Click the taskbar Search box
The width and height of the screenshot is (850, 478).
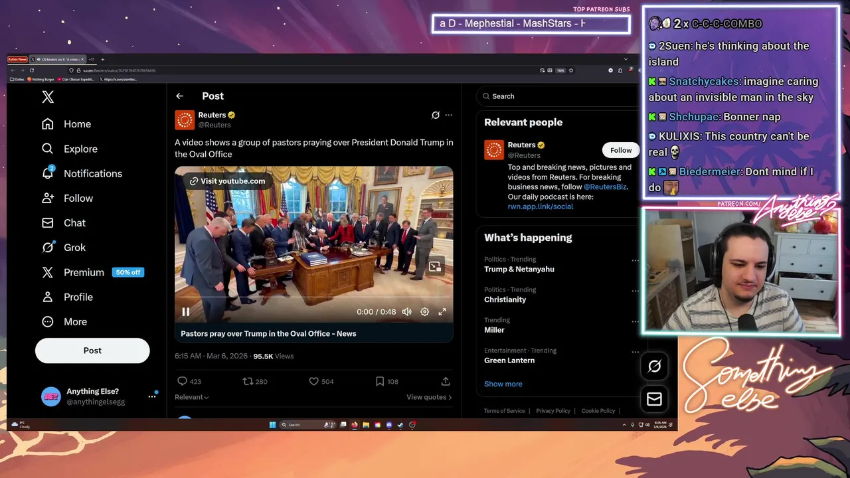pos(307,425)
